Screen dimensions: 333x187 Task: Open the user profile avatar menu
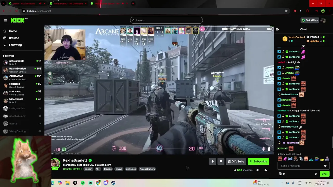323,20
